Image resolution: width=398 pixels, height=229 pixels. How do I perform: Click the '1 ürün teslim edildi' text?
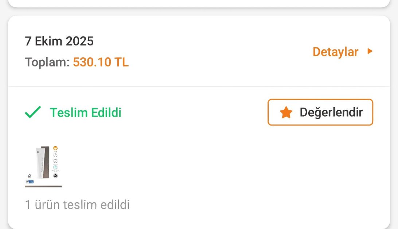pos(77,205)
